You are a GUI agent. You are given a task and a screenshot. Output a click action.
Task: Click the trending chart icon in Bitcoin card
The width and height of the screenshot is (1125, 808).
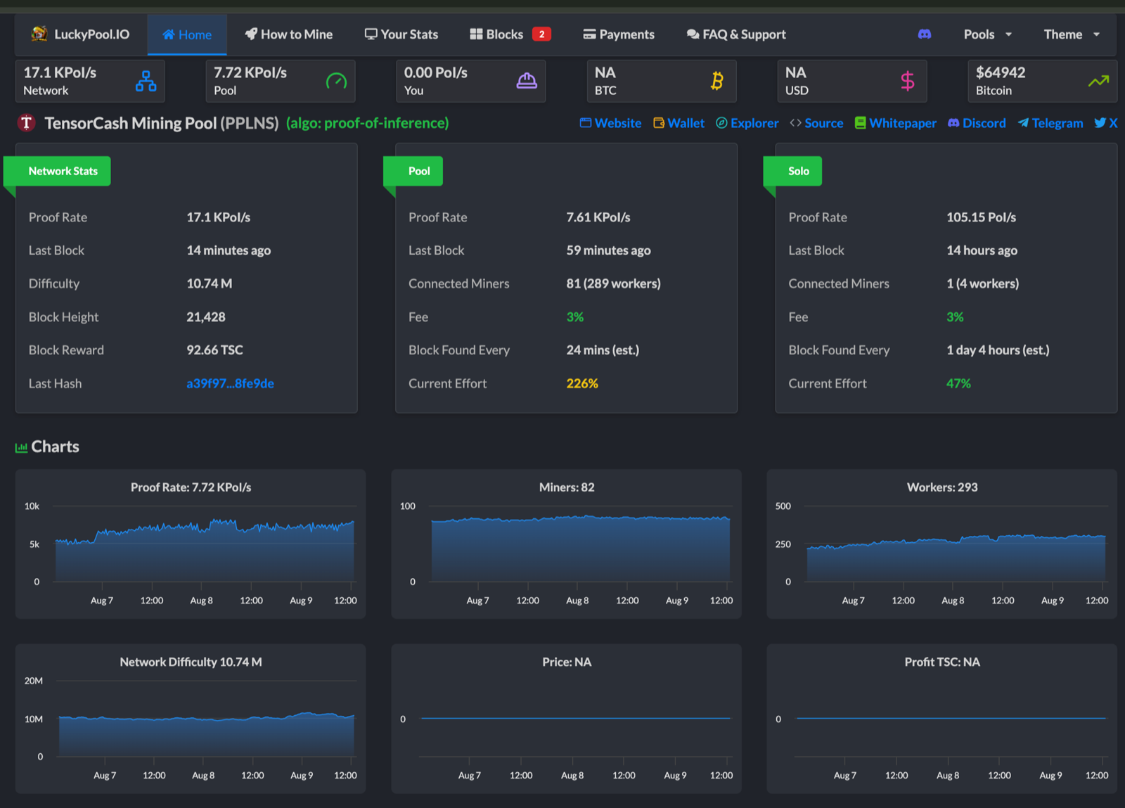(1098, 81)
